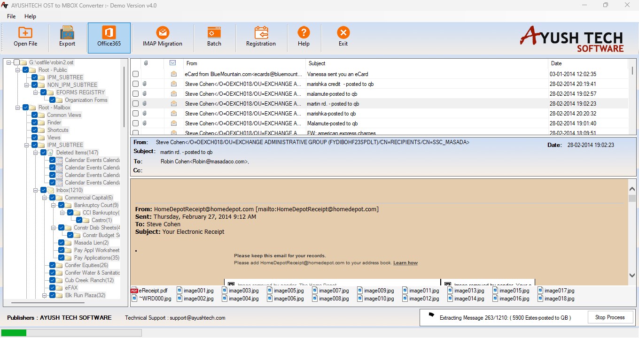The image size is (639, 338).
Task: Click the green extraction progress bar
Action: tap(14, 333)
